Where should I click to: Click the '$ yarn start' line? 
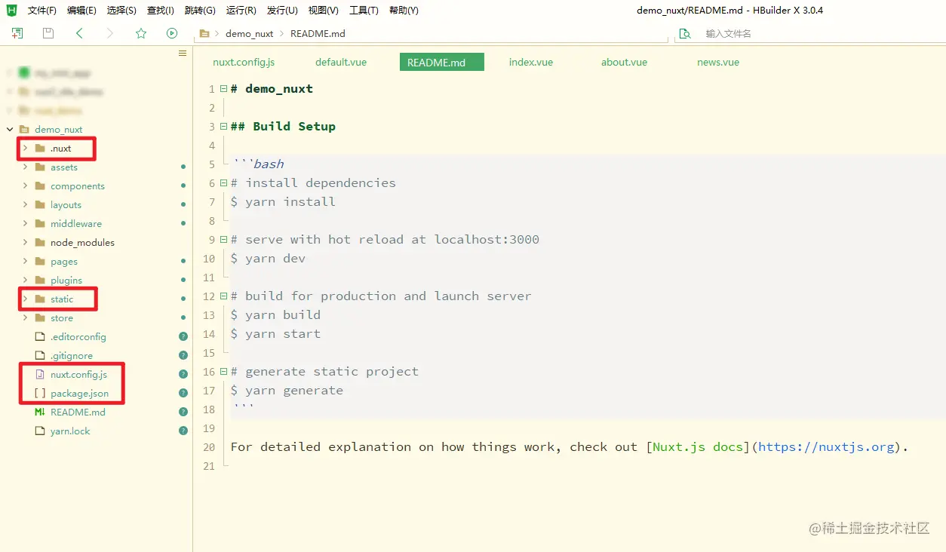pyautogui.click(x=275, y=334)
